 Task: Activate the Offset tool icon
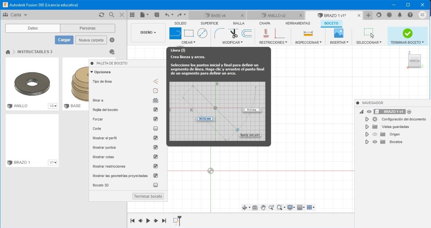tap(247, 33)
